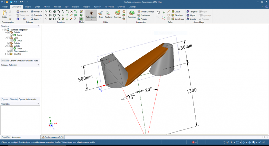The height and width of the screenshot is (146, 269).
Task: Click the 1300 dimension annotation
Action: (x=191, y=90)
